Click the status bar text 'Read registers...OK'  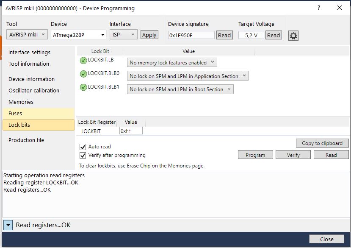(43, 225)
